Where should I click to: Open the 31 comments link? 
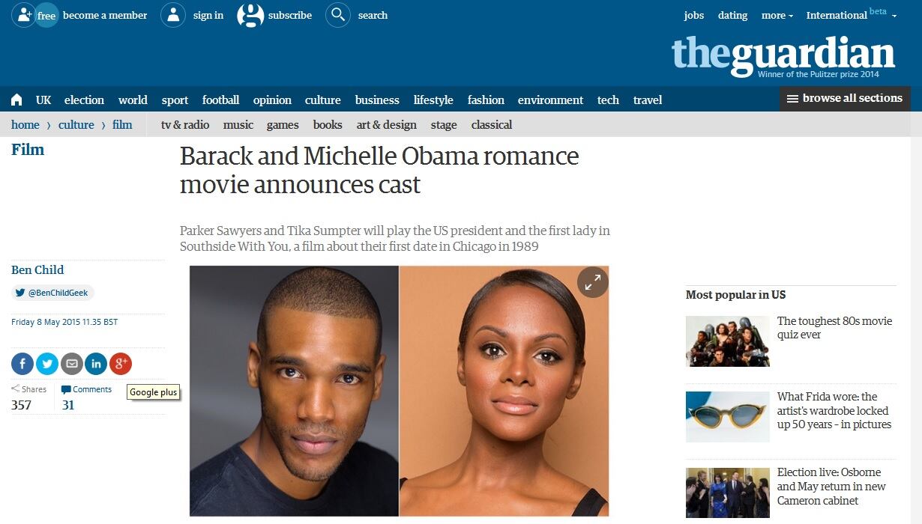click(68, 405)
